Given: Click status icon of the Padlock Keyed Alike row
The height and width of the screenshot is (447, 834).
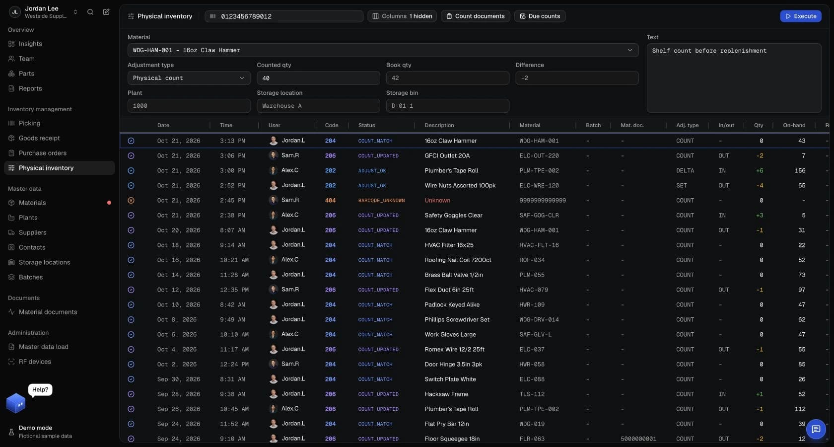Looking at the screenshot, I should tap(131, 305).
